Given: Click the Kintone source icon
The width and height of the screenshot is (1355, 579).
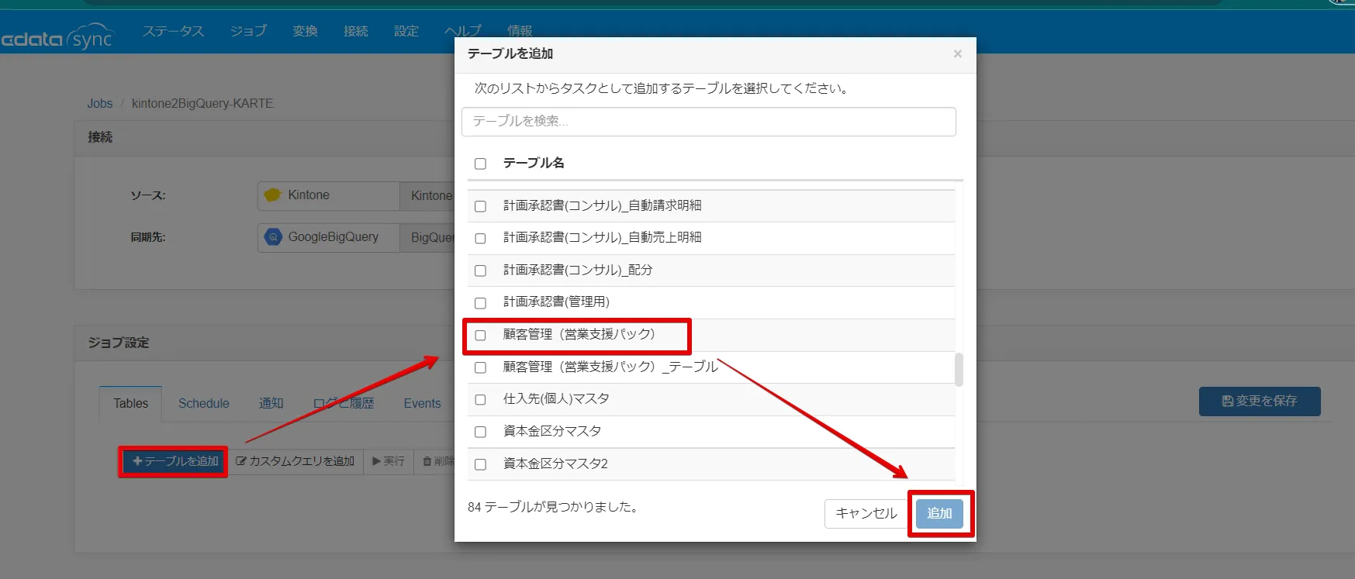Looking at the screenshot, I should (273, 195).
